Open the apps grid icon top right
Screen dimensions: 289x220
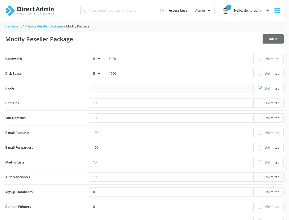point(277,10)
